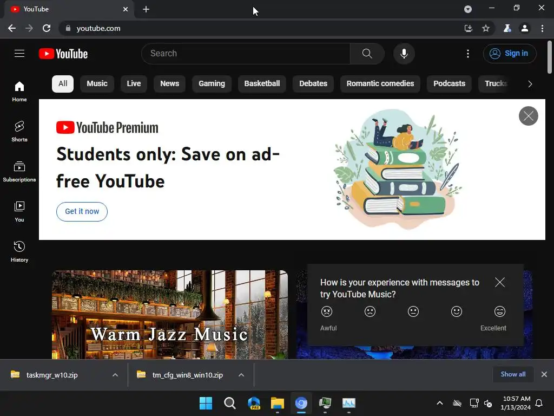
Task: Go to Home in sidebar
Action: click(x=19, y=91)
